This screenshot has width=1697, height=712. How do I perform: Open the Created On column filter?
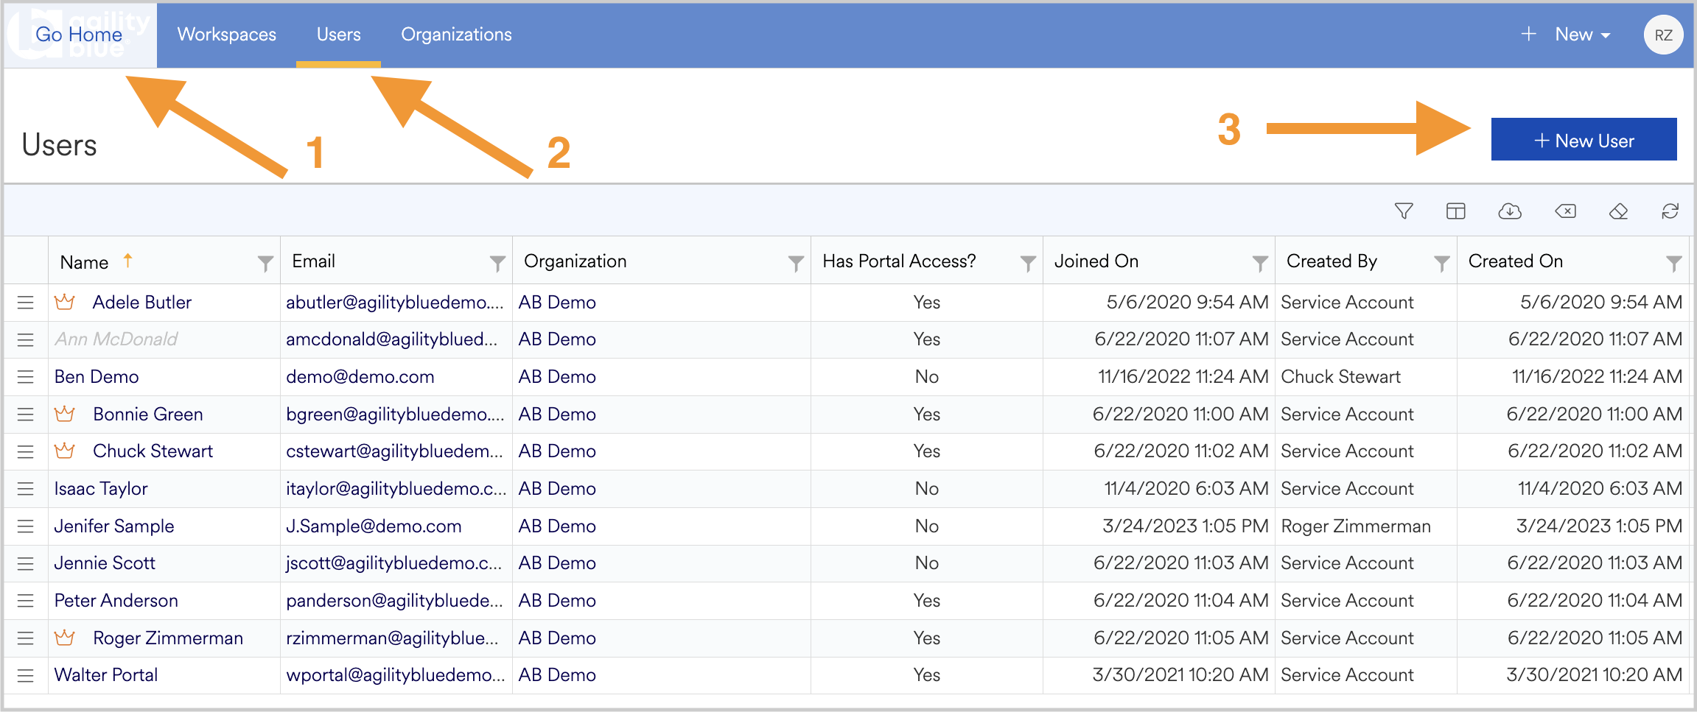click(1674, 263)
